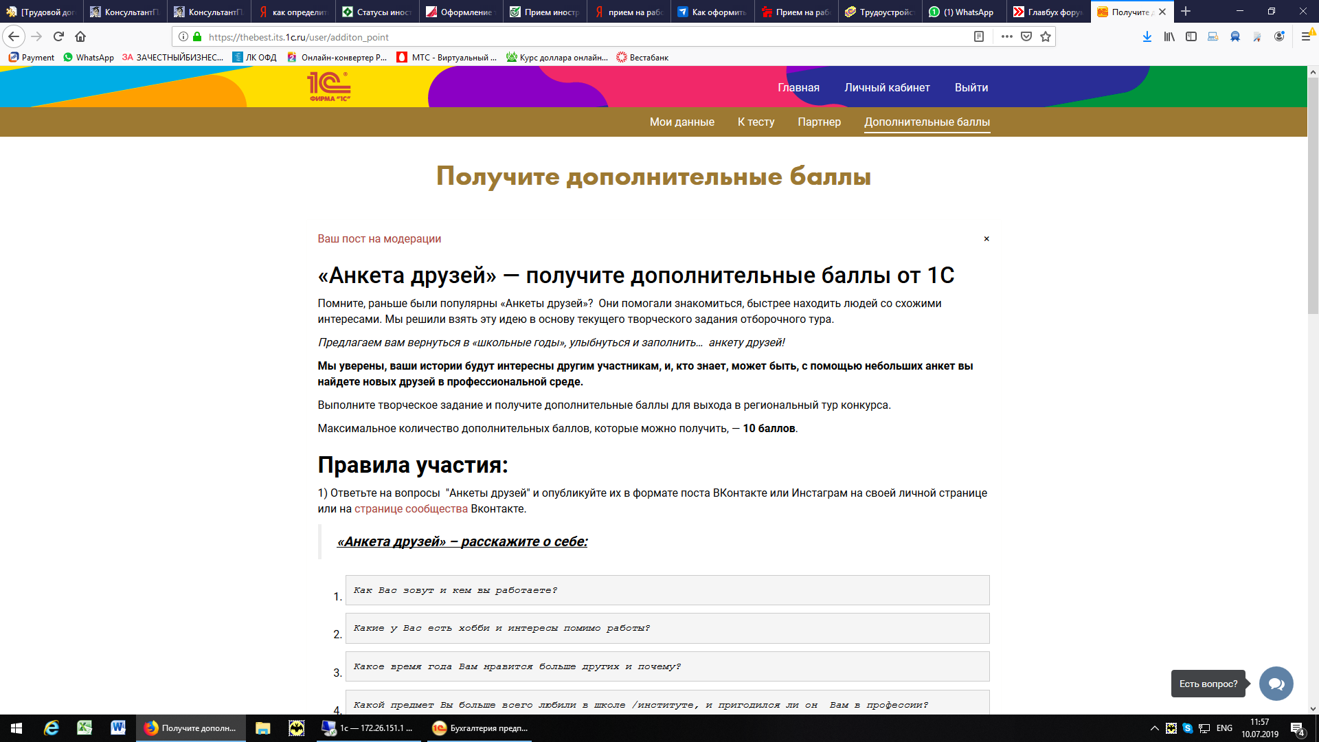
Task: Open the «Мои данные» menu item
Action: tap(681, 122)
